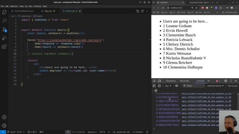Click the Ln 11, Col 35 cursor position
The height and width of the screenshot is (134, 239).
coord(78,132)
